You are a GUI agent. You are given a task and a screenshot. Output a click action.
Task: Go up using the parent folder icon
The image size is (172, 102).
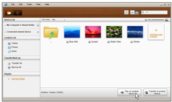pyautogui.click(x=51, y=33)
